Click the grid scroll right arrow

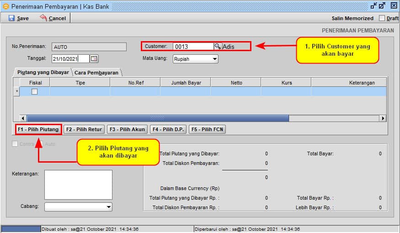coord(383,118)
